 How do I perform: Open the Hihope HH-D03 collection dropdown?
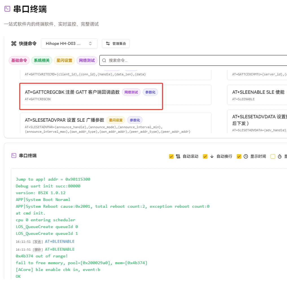point(69,43)
